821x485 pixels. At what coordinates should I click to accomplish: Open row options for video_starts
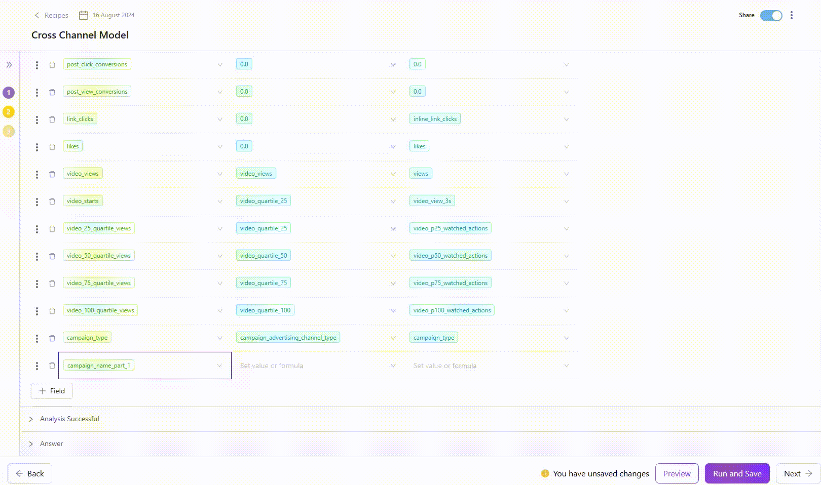[x=37, y=201]
